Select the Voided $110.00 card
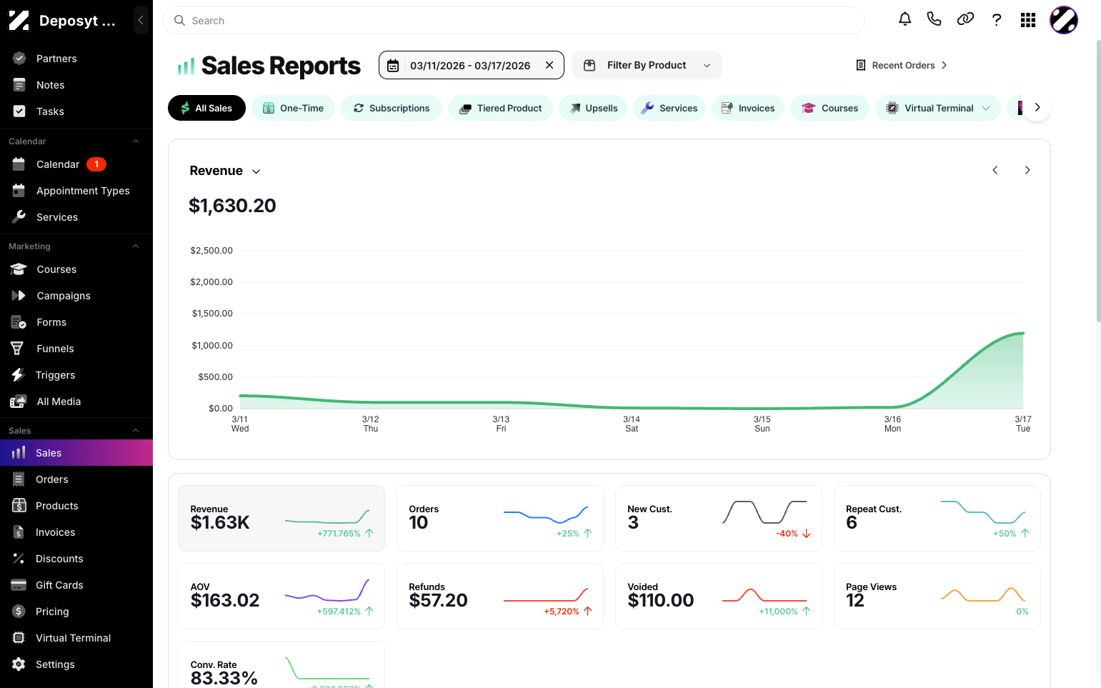Image resolution: width=1101 pixels, height=688 pixels. (x=719, y=597)
